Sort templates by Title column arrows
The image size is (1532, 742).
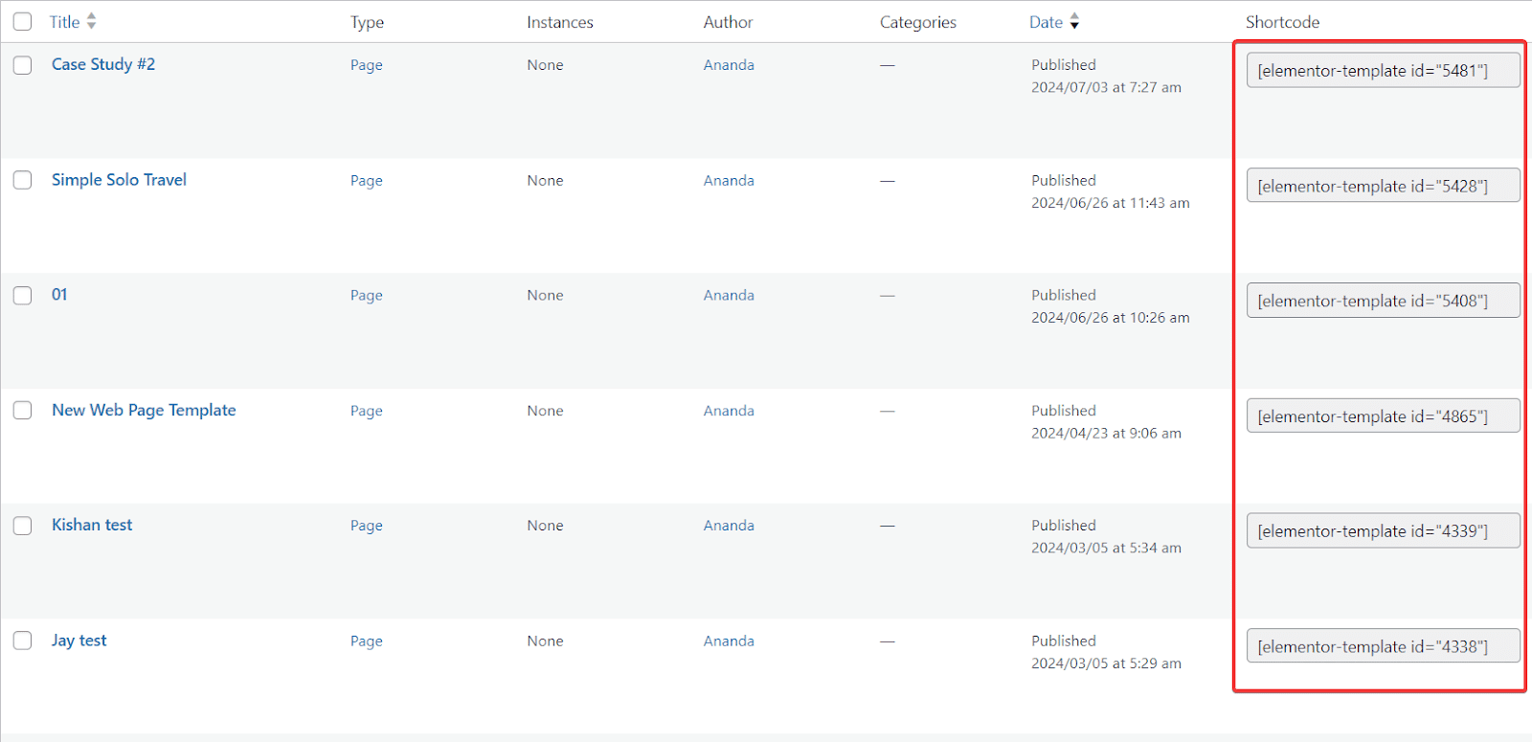pyautogui.click(x=91, y=21)
